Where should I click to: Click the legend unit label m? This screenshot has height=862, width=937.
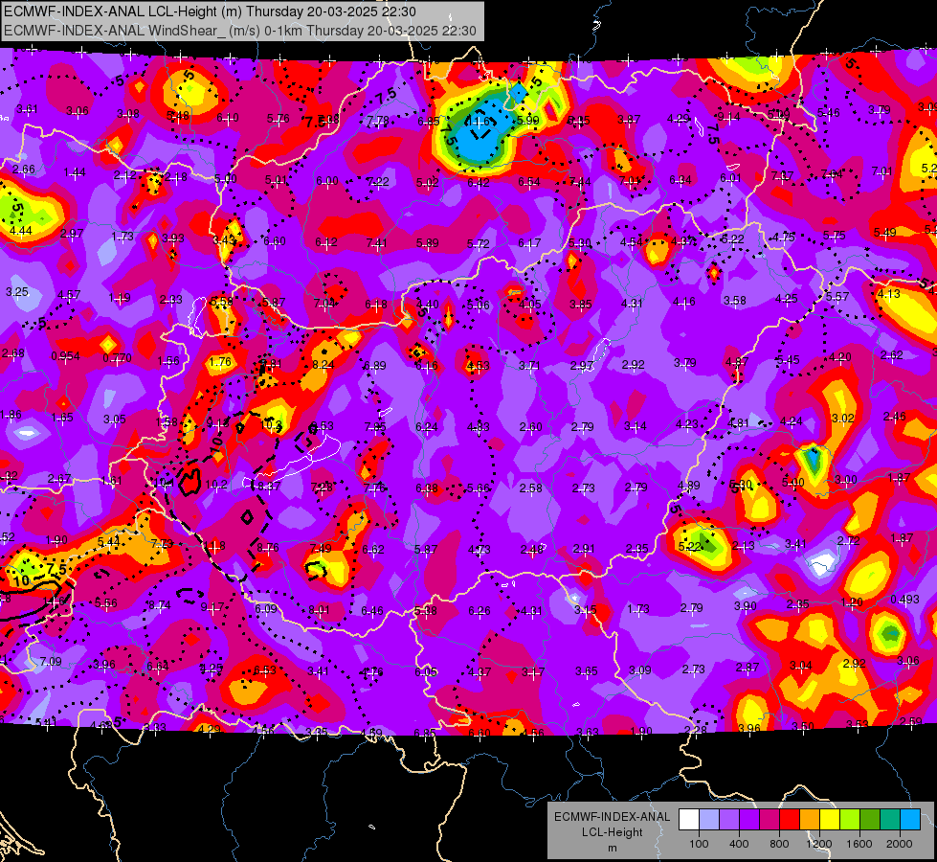[612, 849]
